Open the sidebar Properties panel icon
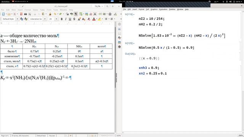Image resolution: width=244 pixels, height=137 pixels. [x=119, y=29]
